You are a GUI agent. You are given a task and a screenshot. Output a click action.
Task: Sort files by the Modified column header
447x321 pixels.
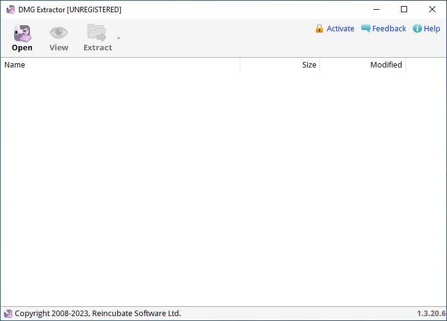click(x=362, y=65)
